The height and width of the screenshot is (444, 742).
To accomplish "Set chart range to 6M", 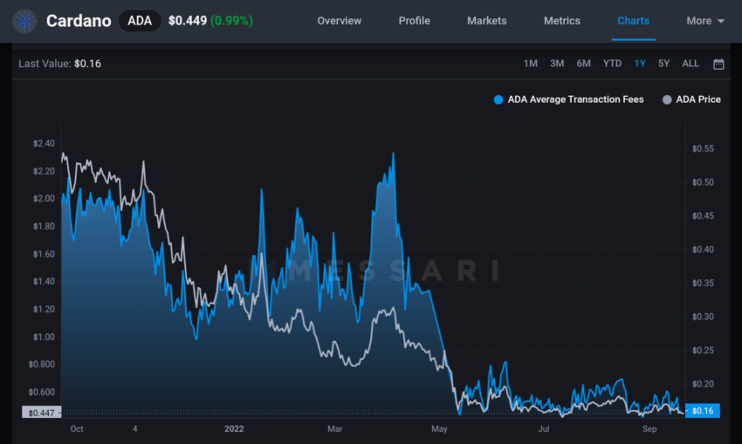I will [583, 64].
